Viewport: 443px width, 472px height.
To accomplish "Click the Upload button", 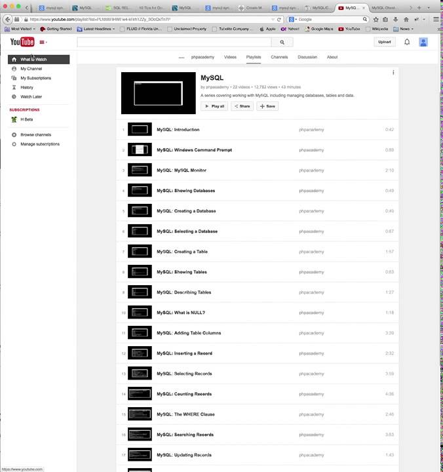I will pyautogui.click(x=384, y=42).
